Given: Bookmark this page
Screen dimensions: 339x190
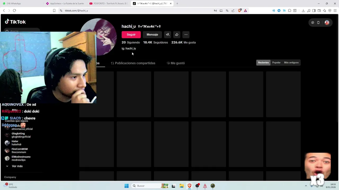Looking at the screenshot, I should tap(54, 11).
